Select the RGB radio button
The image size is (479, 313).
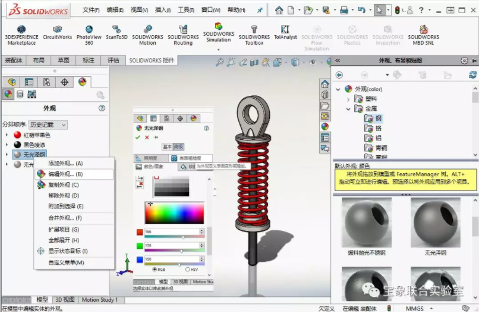pos(155,269)
